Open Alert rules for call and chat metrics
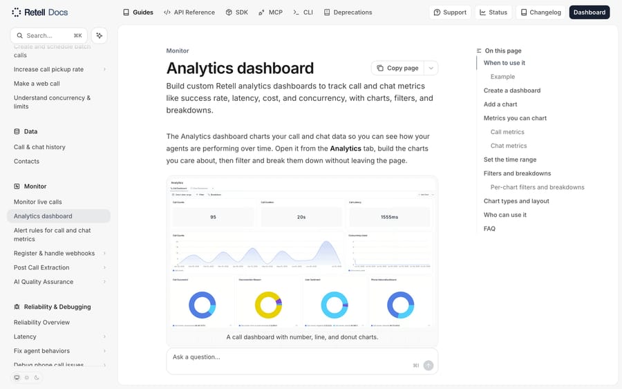 click(x=53, y=235)
